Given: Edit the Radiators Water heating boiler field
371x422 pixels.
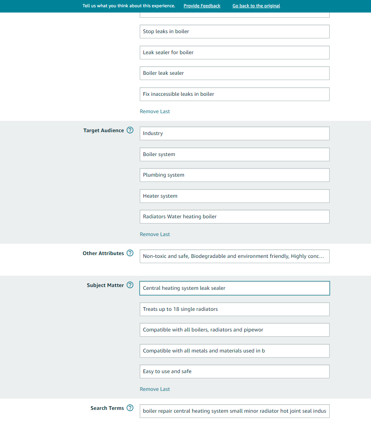Looking at the screenshot, I should [x=235, y=217].
